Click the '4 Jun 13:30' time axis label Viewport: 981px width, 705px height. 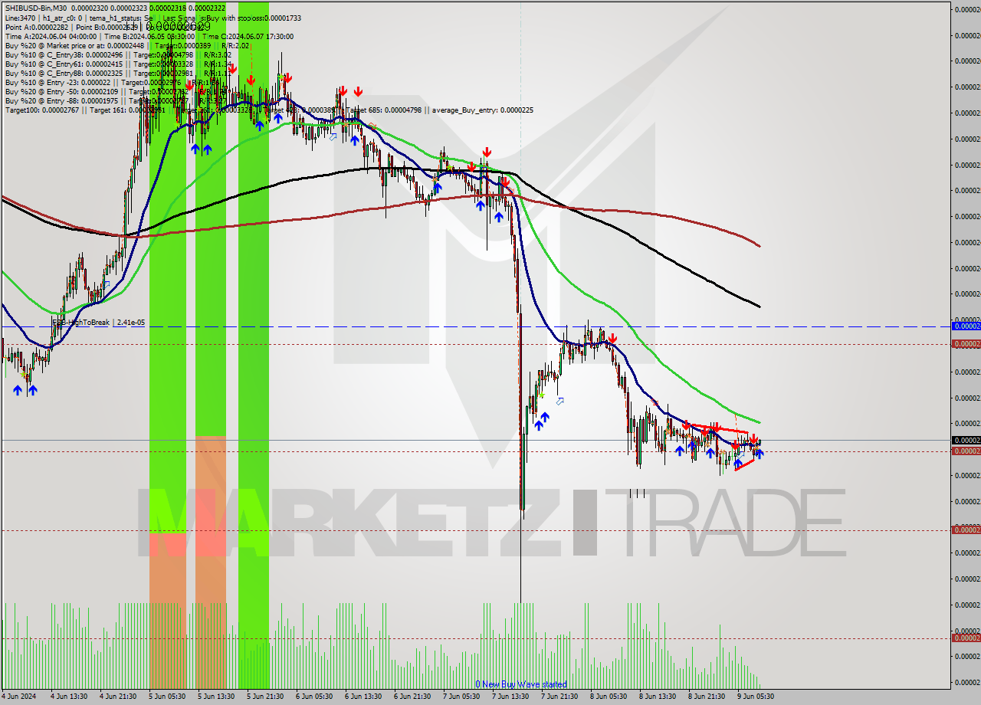(68, 697)
